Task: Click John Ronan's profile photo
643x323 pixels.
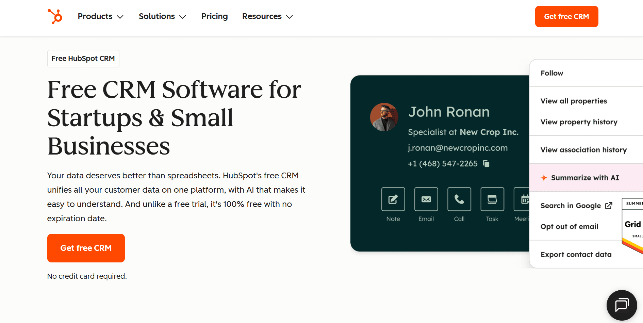Action: [384, 117]
